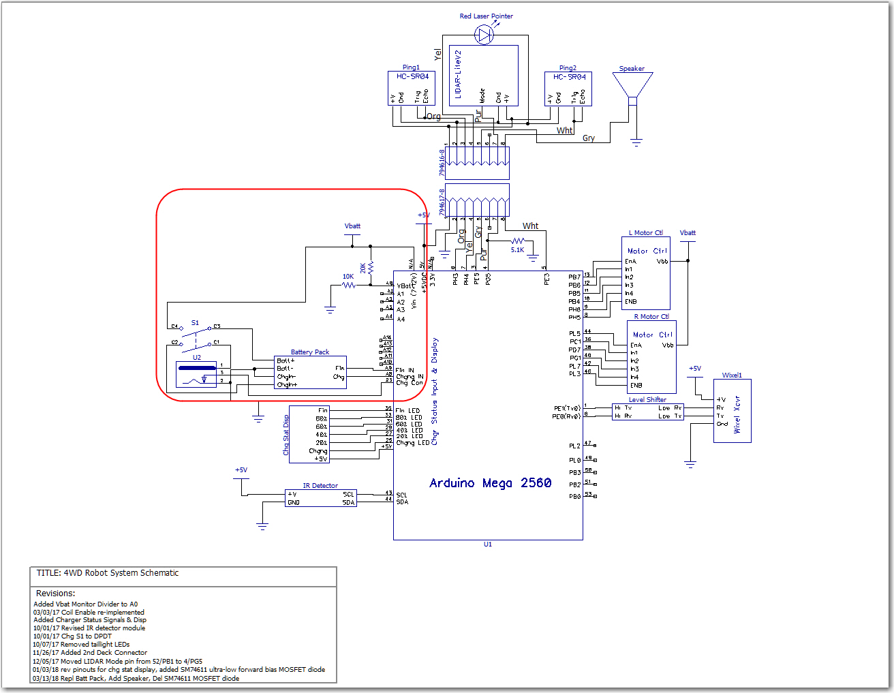Click the Red Laser Pointer LED symbol
This screenshot has height=693, width=894.
tap(484, 35)
